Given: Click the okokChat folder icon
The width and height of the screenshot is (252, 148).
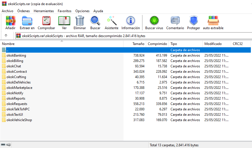Looking at the screenshot, I should [x=4, y=66].
